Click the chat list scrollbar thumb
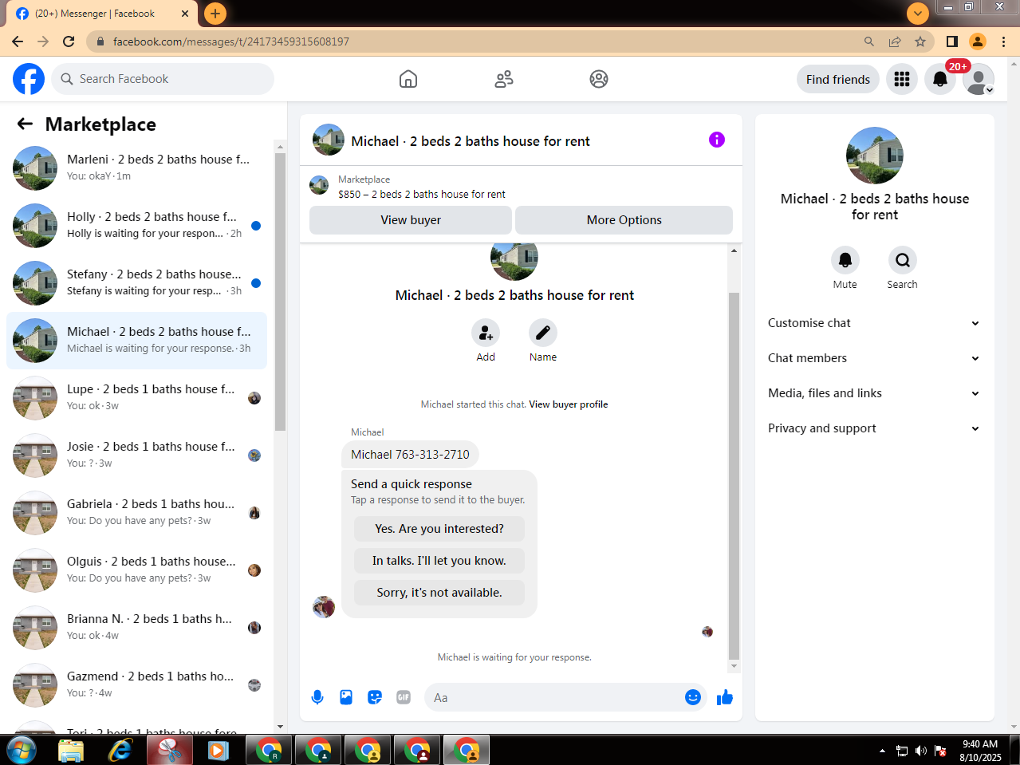This screenshot has height=765, width=1020. click(x=280, y=291)
